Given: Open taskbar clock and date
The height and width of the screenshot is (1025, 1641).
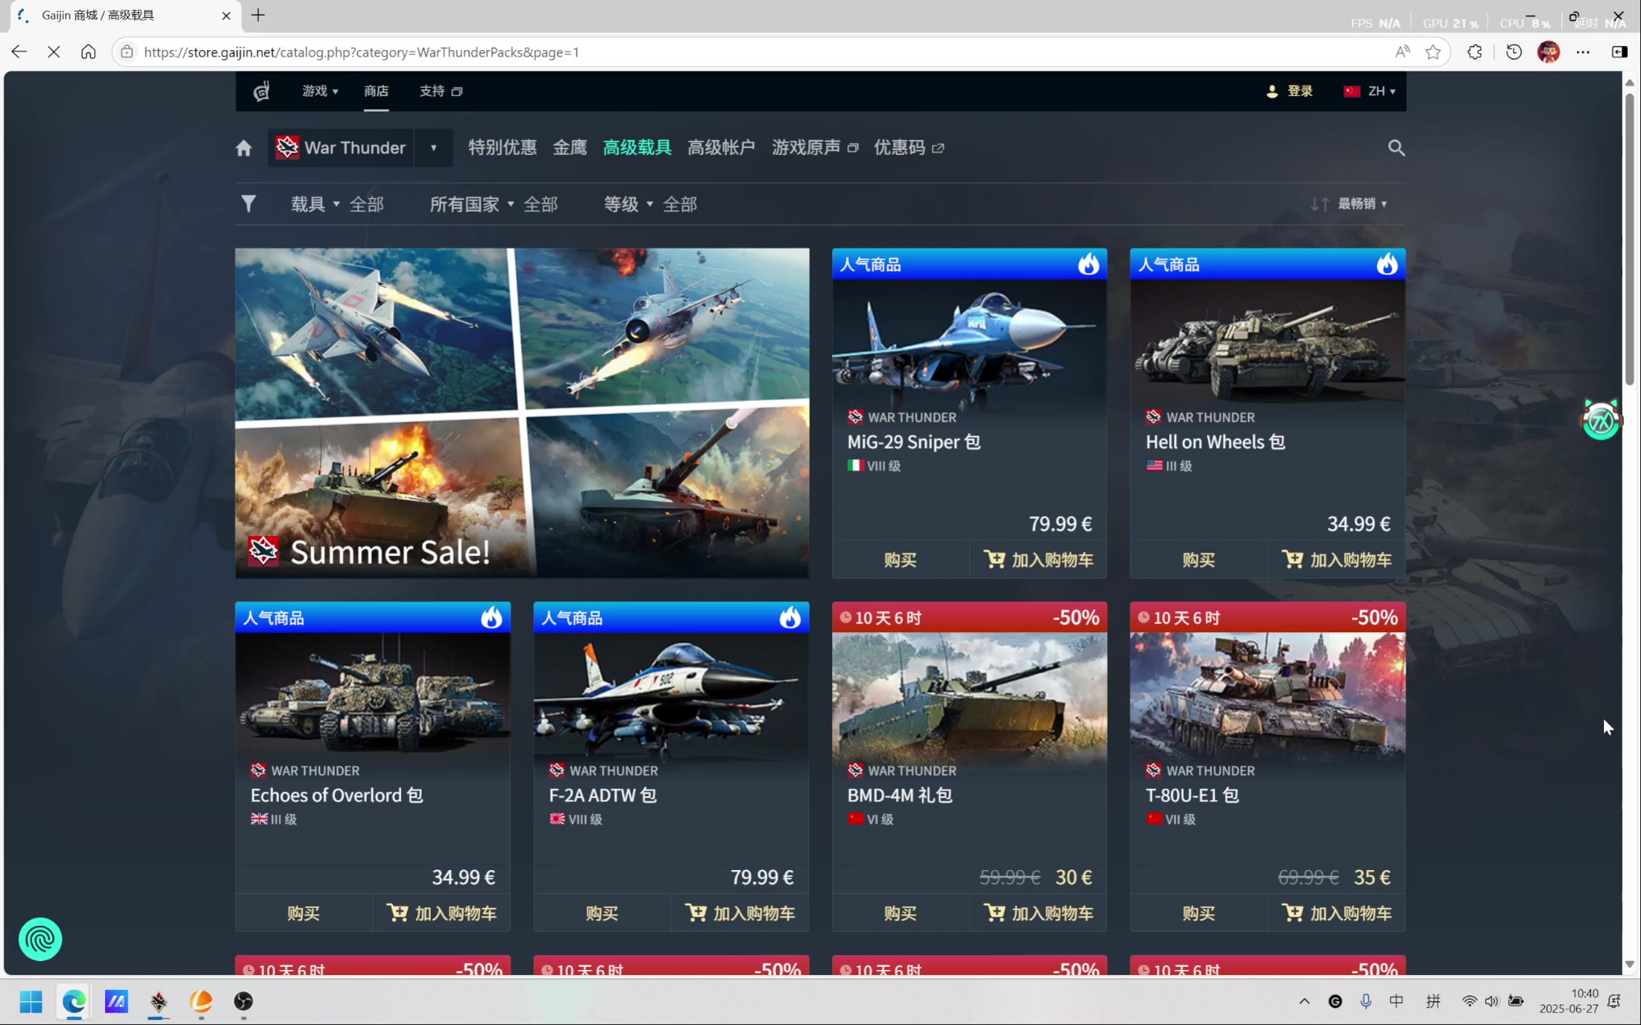Looking at the screenshot, I should (x=1569, y=1001).
